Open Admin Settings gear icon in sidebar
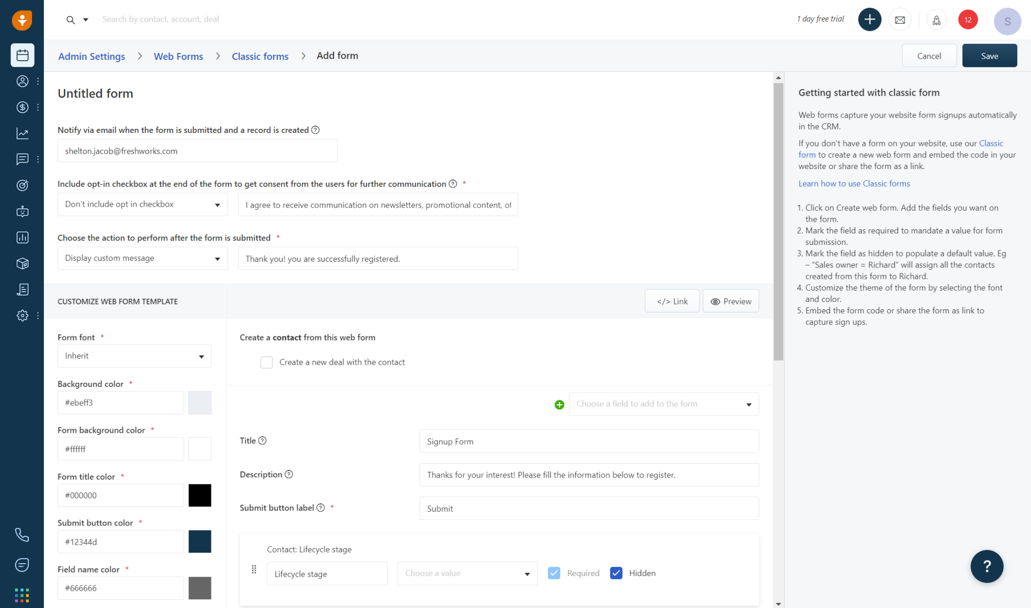Image resolution: width=1031 pixels, height=608 pixels. pyautogui.click(x=22, y=315)
